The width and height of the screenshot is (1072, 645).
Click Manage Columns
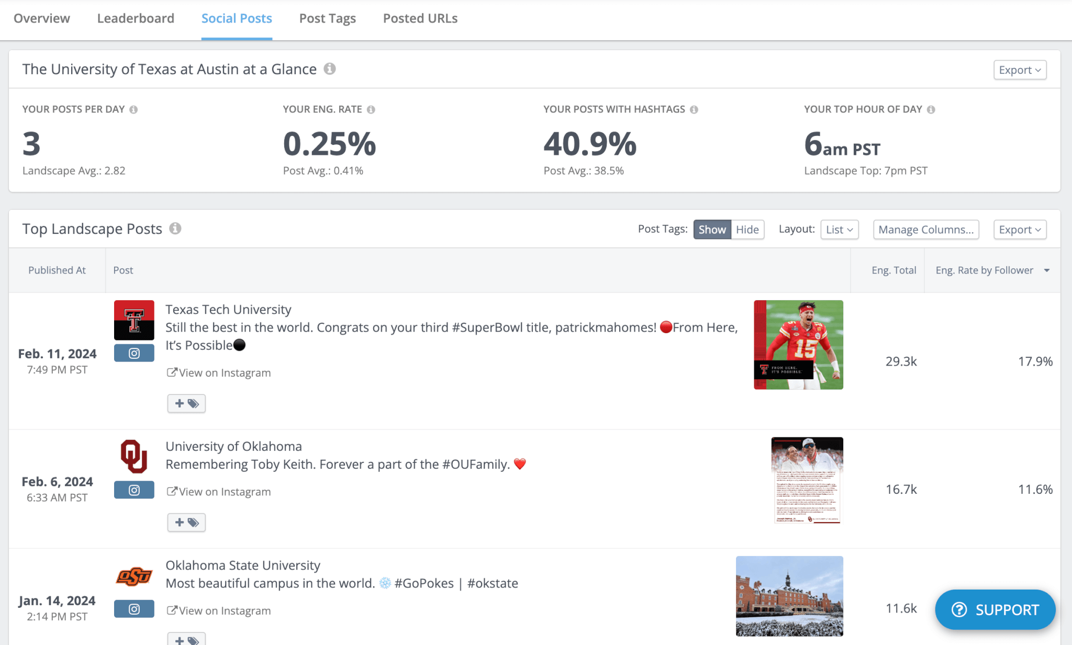point(925,229)
